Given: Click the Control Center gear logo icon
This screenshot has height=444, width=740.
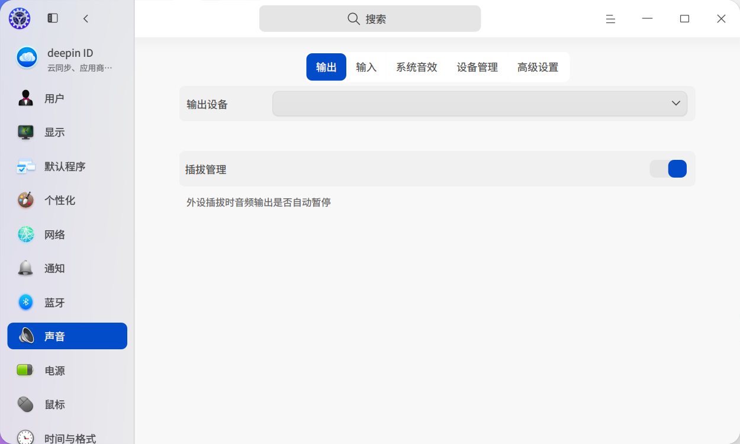Looking at the screenshot, I should point(20,18).
